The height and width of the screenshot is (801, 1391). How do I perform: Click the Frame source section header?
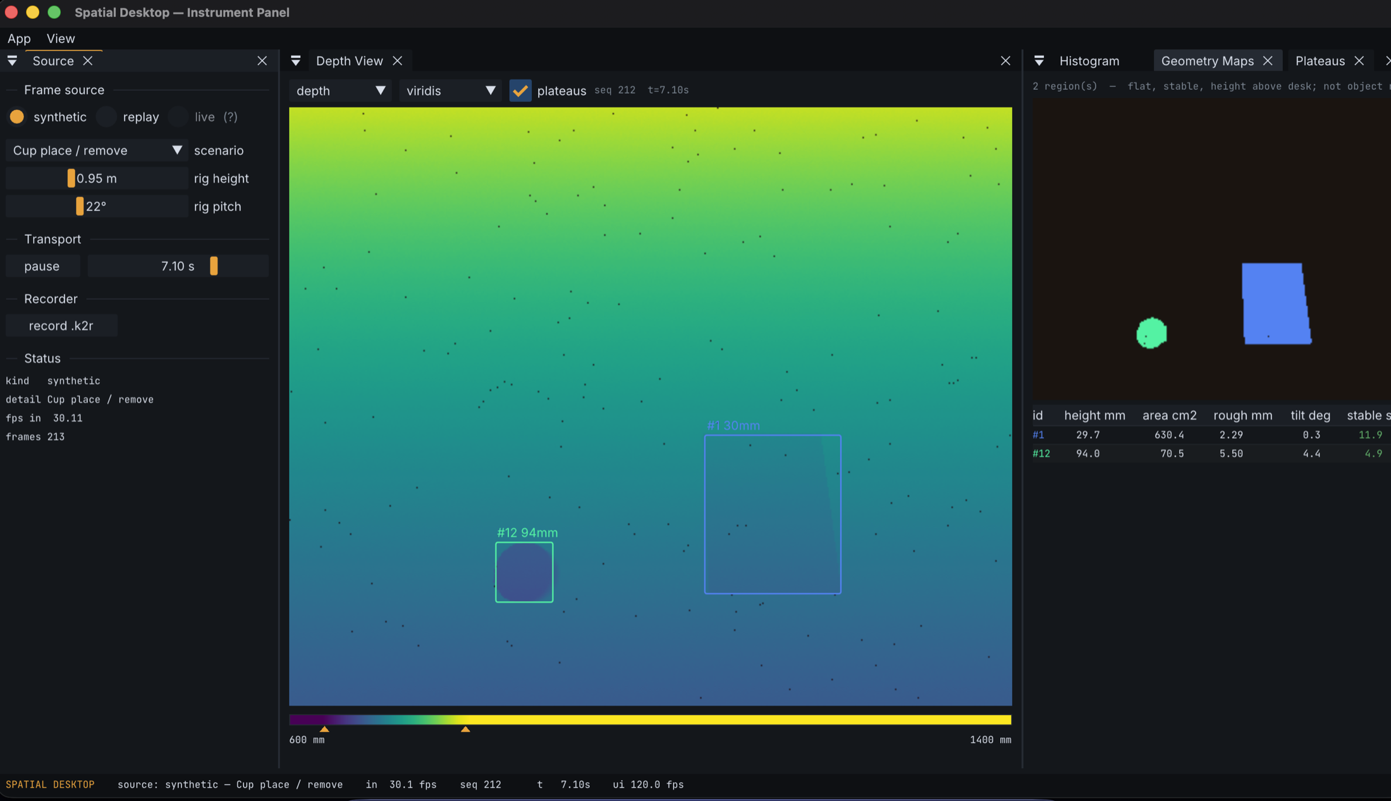click(64, 90)
